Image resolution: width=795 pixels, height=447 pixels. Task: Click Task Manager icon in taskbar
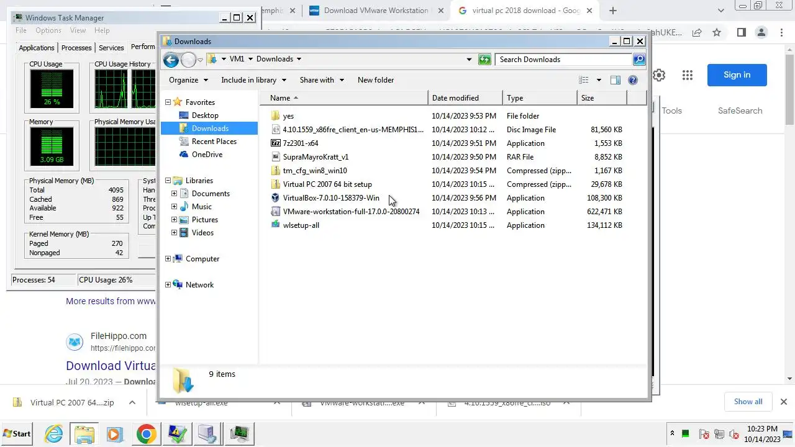tap(239, 433)
